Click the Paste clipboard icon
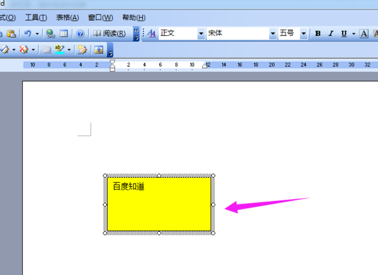Image resolution: width=378 pixels, height=275 pixels. [x=11, y=33]
